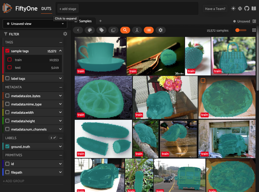Open the display options gear
Viewport: 259px width, 192px height.
click(x=160, y=30)
